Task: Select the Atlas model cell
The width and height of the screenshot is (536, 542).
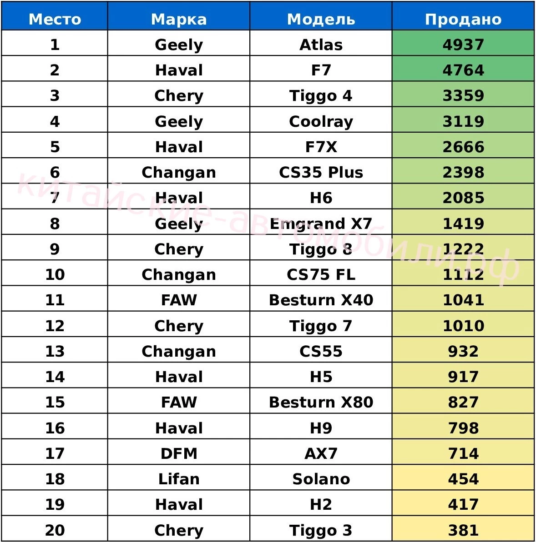Action: (x=321, y=45)
